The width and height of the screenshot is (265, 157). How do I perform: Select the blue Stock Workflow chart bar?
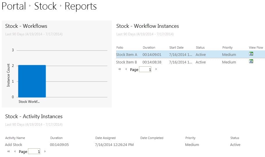tap(32, 81)
